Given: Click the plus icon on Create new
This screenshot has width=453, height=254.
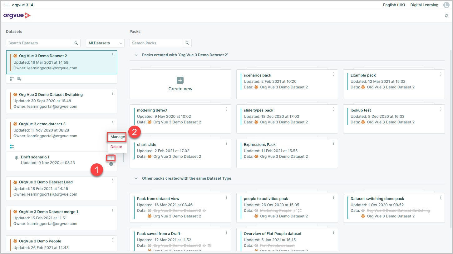Looking at the screenshot, I should tap(180, 80).
